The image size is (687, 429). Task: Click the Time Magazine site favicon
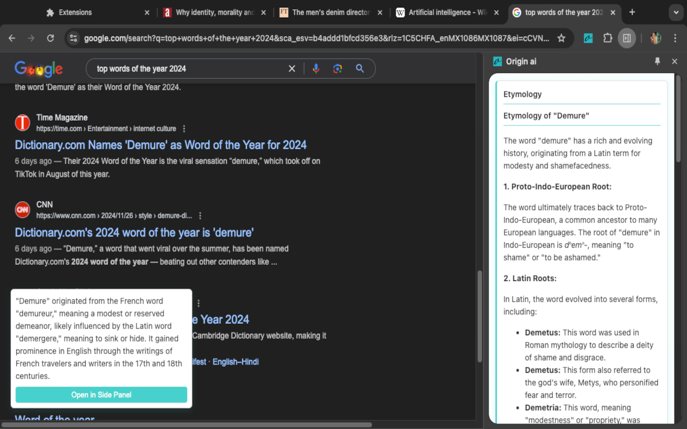point(23,123)
